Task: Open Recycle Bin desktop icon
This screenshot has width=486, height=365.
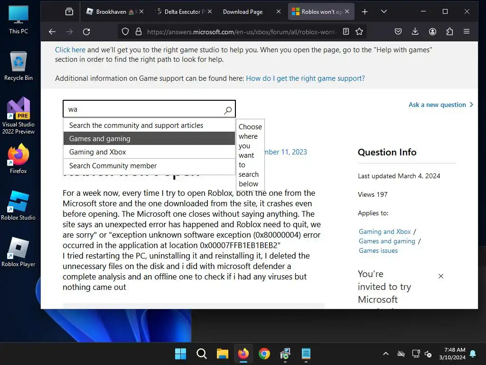Action: coord(19,66)
